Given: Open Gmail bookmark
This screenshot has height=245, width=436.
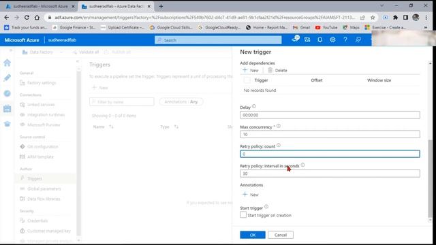Looking at the screenshot, I should (301, 27).
